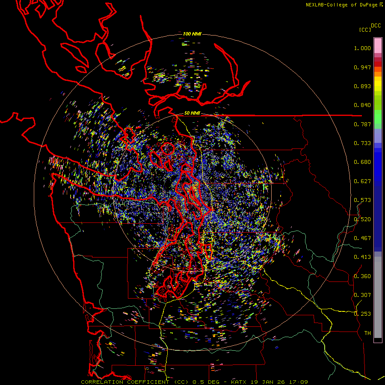Click the 0.733 scale label
Viewport: 385px width, 385px height.
[x=362, y=143]
